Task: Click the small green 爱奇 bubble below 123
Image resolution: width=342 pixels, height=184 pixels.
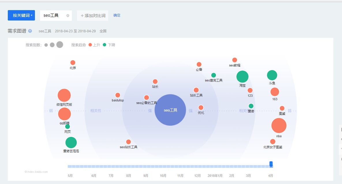Action: pyautogui.click(x=251, y=106)
